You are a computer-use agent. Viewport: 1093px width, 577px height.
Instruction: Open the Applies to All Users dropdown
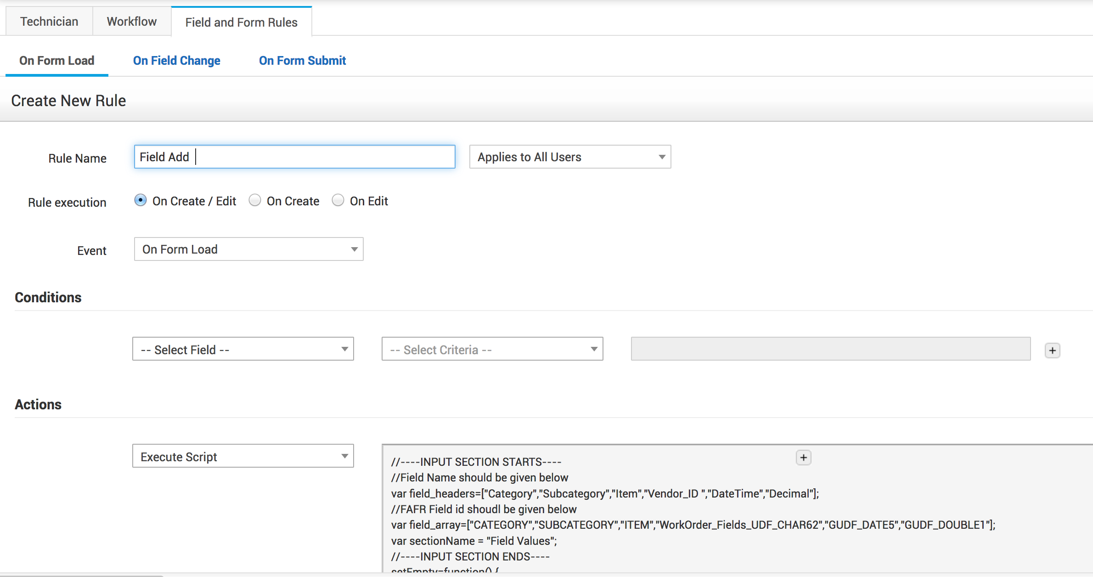[x=569, y=157]
